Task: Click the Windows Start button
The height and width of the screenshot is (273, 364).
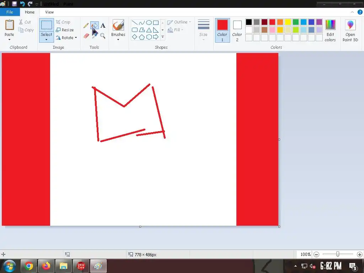Action: pos(10,266)
